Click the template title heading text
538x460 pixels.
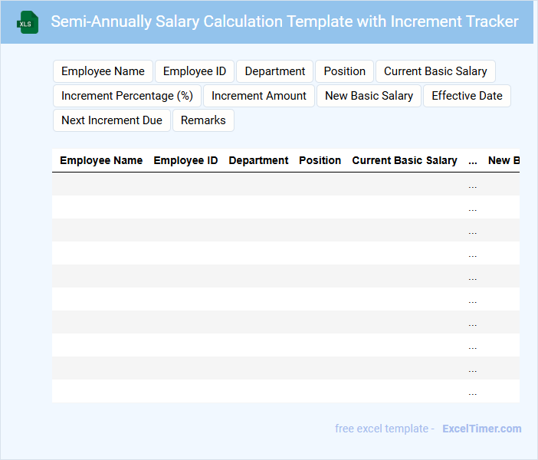click(x=284, y=21)
